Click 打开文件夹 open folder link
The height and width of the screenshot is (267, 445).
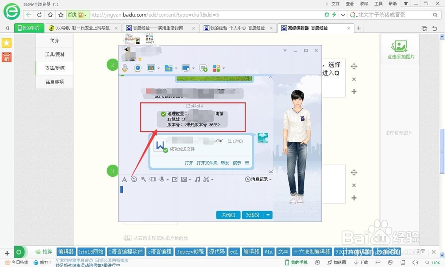pos(207,163)
